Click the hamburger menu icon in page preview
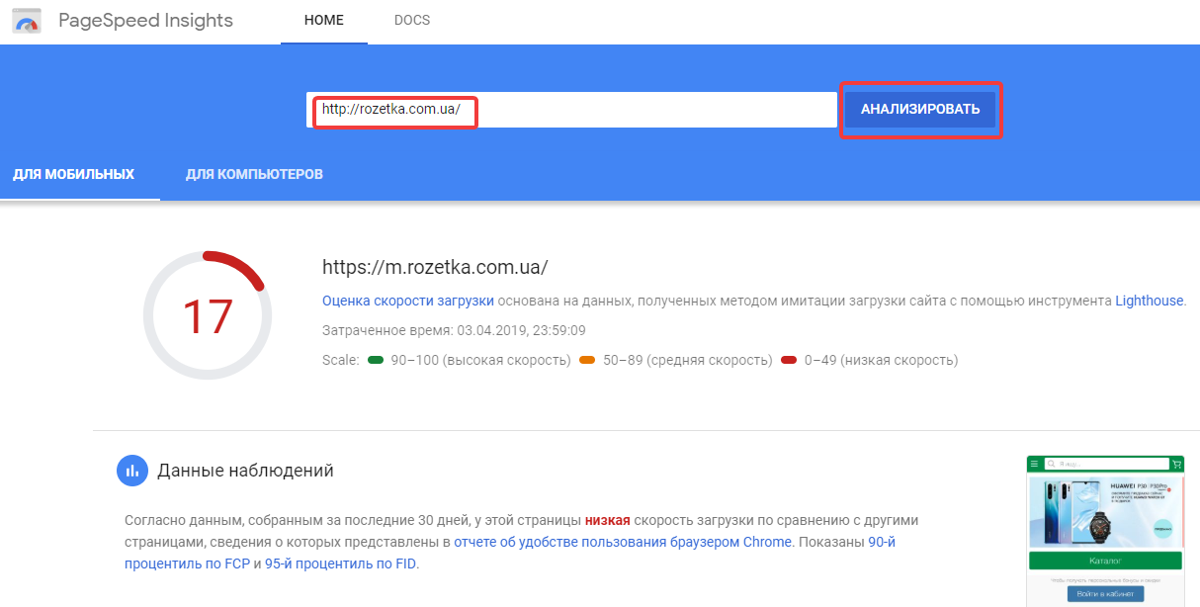Viewport: 1200px width, 607px height. (x=1035, y=463)
